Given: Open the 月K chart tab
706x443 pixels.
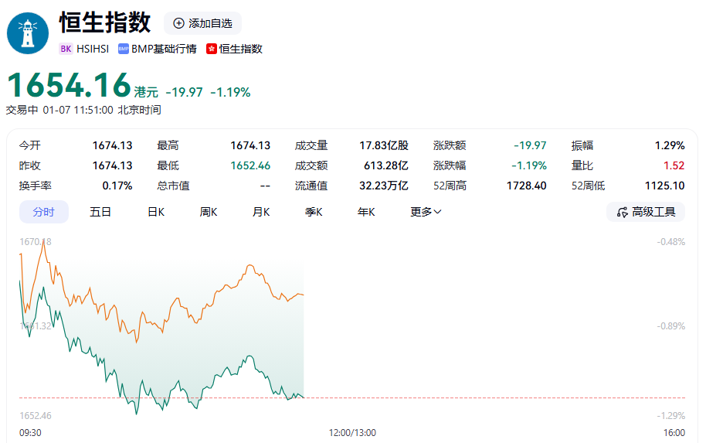Looking at the screenshot, I should [x=261, y=212].
